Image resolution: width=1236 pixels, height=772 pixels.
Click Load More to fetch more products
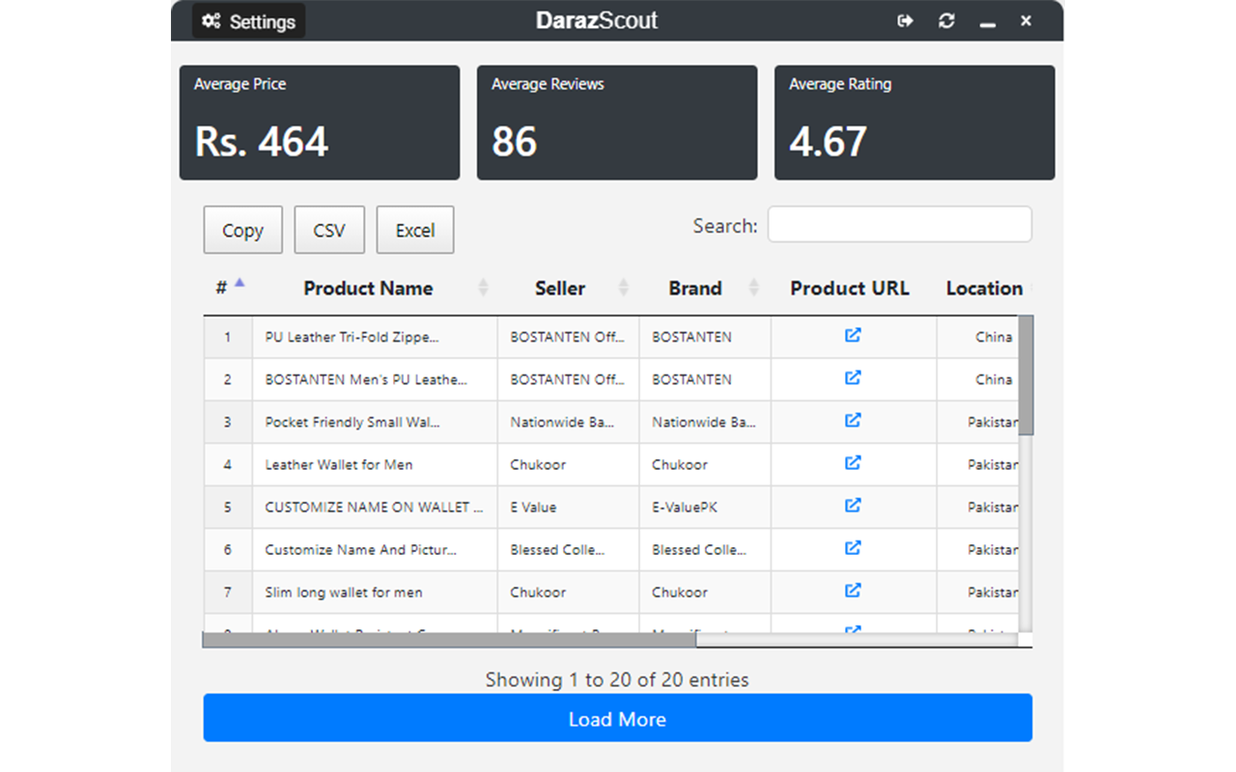coord(617,719)
